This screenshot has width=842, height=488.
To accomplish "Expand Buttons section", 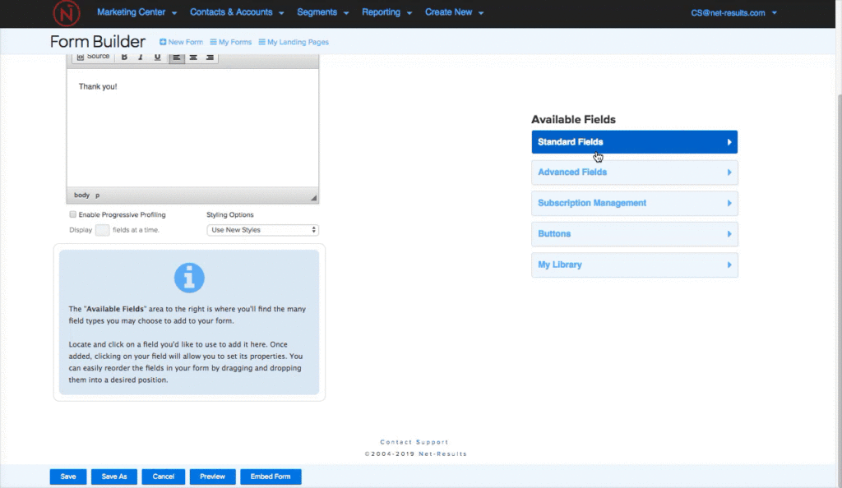I will pyautogui.click(x=634, y=234).
